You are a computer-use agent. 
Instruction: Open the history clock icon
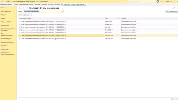(161, 1)
